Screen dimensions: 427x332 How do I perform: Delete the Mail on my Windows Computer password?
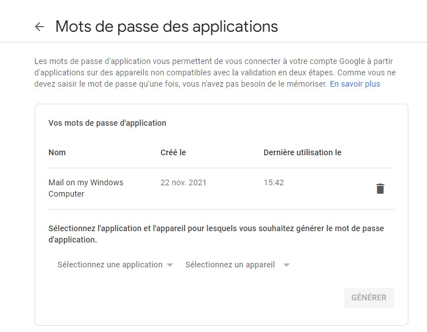pyautogui.click(x=380, y=189)
